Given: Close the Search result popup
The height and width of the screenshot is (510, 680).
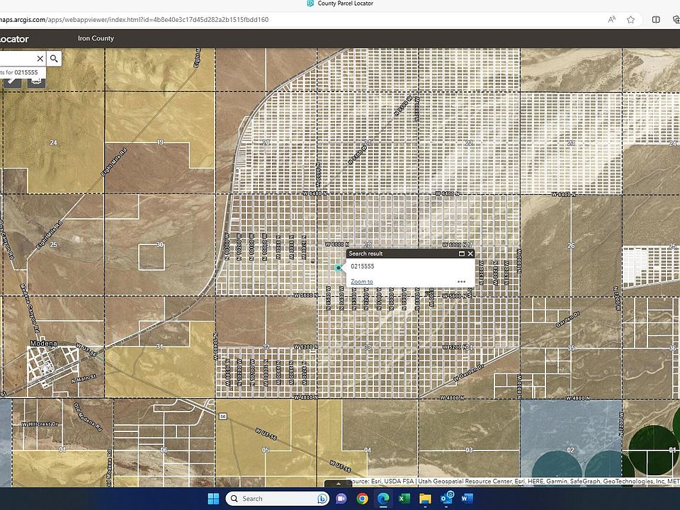Looking at the screenshot, I should [470, 254].
